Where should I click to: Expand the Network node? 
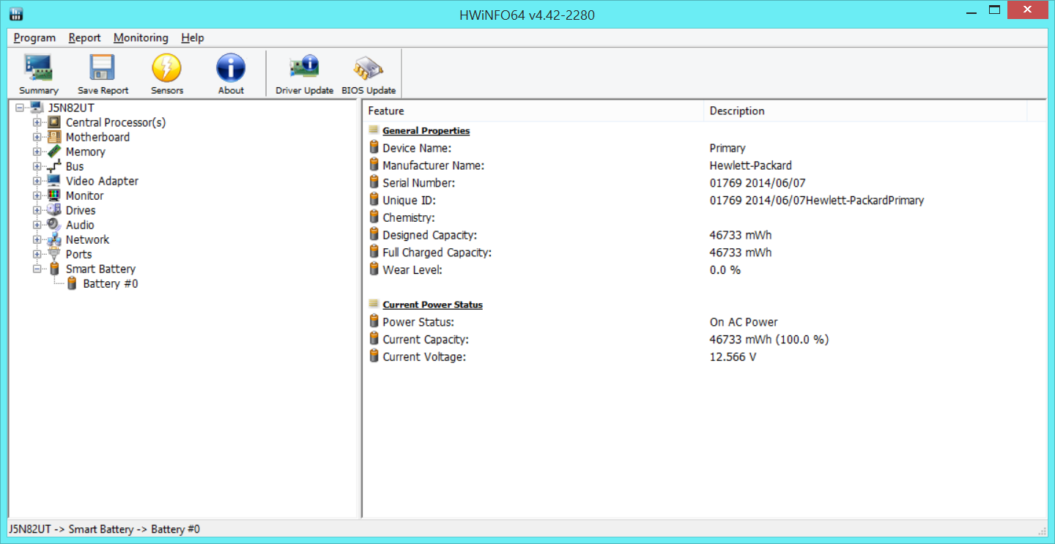pos(37,239)
